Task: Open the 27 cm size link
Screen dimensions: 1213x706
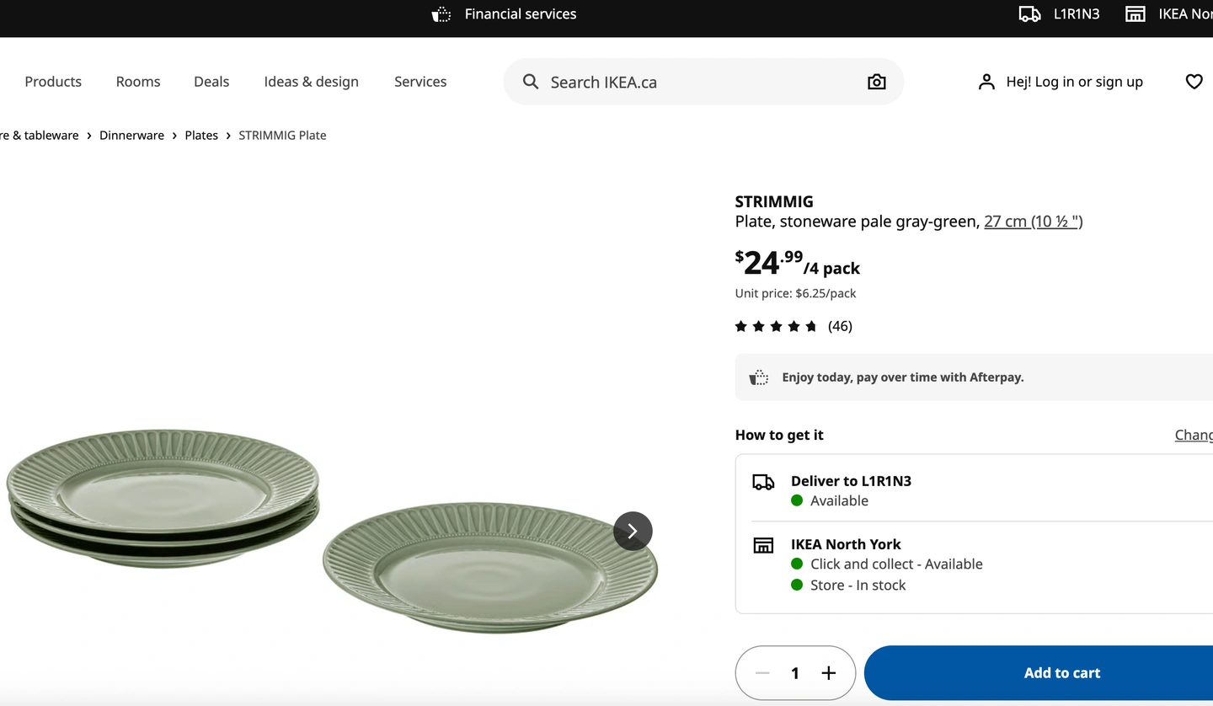Action: click(1033, 222)
